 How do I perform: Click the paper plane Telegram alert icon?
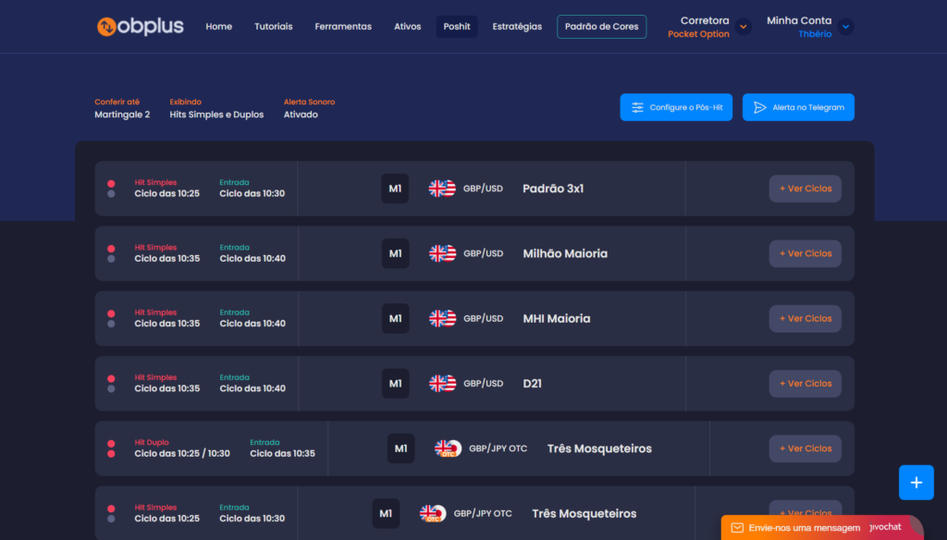click(x=759, y=107)
